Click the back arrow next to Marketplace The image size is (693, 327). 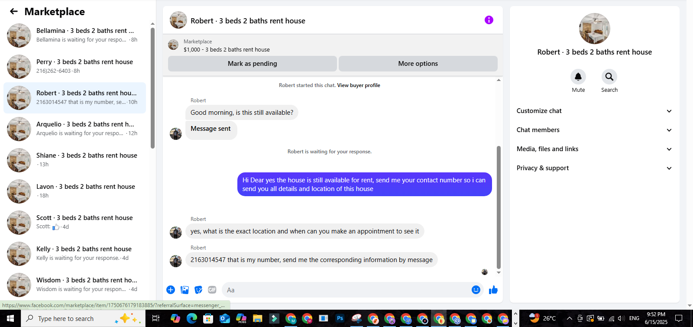coord(14,12)
